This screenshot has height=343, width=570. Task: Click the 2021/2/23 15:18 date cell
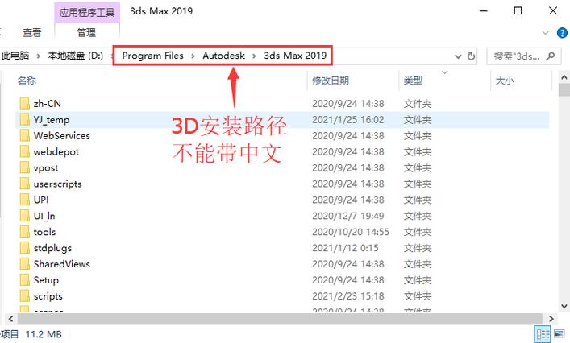click(x=348, y=296)
